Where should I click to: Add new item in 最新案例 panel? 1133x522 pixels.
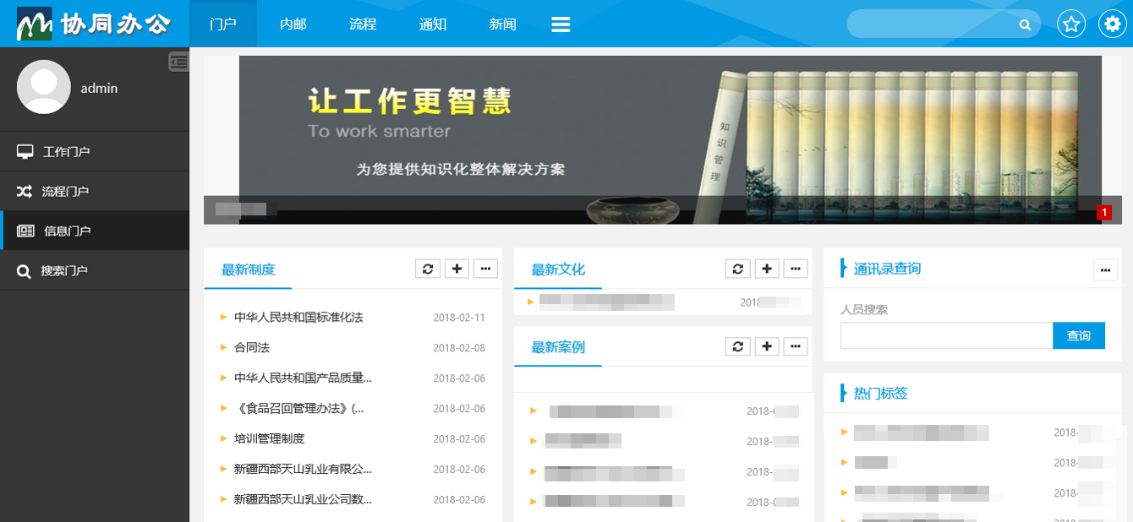[767, 346]
